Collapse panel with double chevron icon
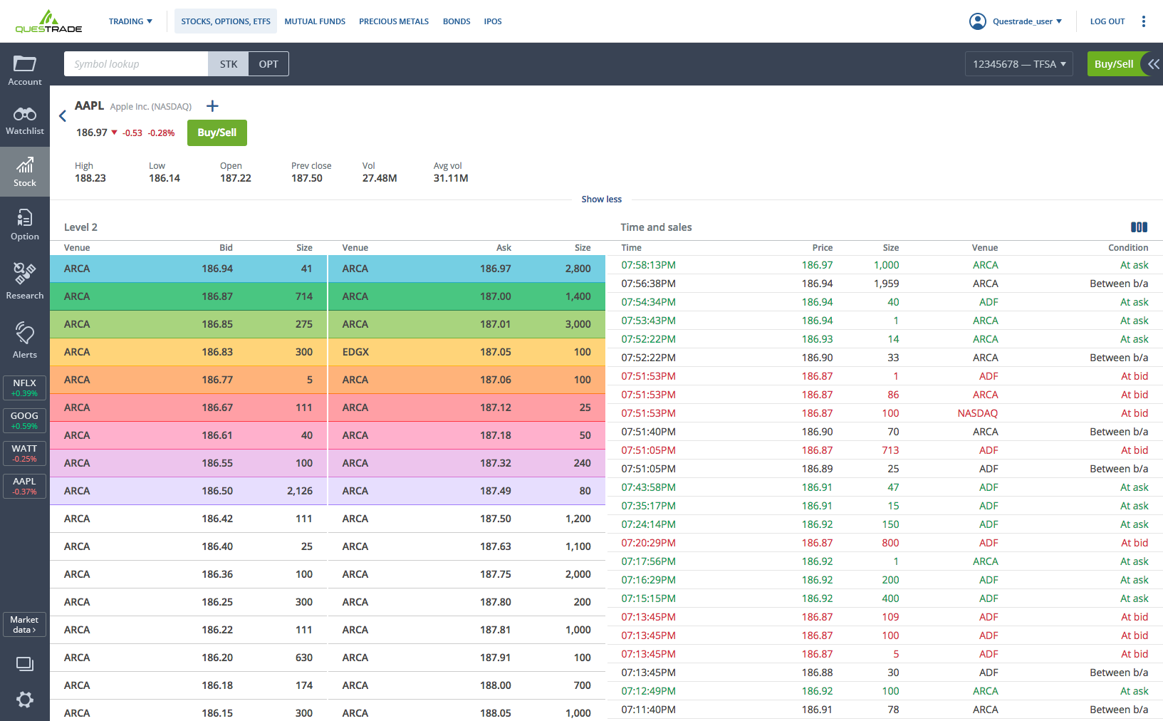The height and width of the screenshot is (721, 1163). (x=1154, y=64)
